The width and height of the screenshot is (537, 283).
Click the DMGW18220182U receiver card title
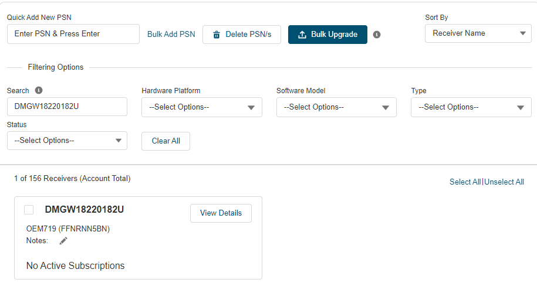pyautogui.click(x=85, y=210)
